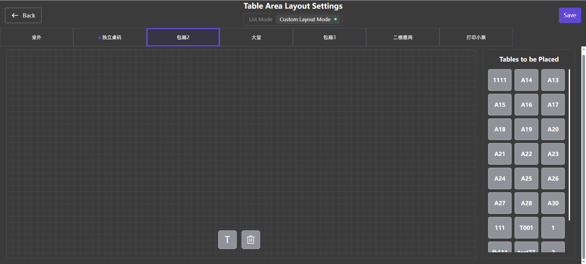This screenshot has height=264, width=586.
Task: Switch to List Mode
Action: pos(260,19)
